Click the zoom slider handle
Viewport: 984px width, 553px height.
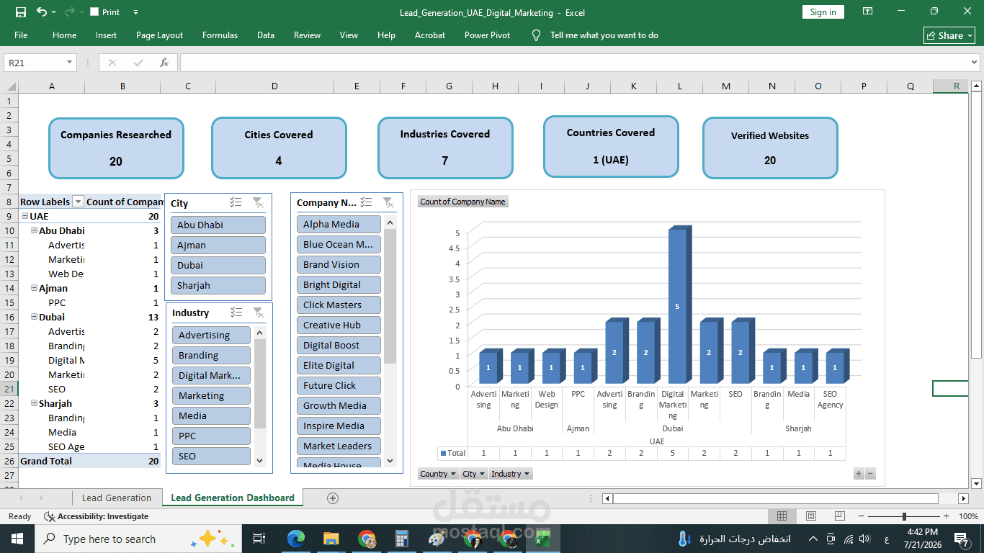(x=904, y=516)
